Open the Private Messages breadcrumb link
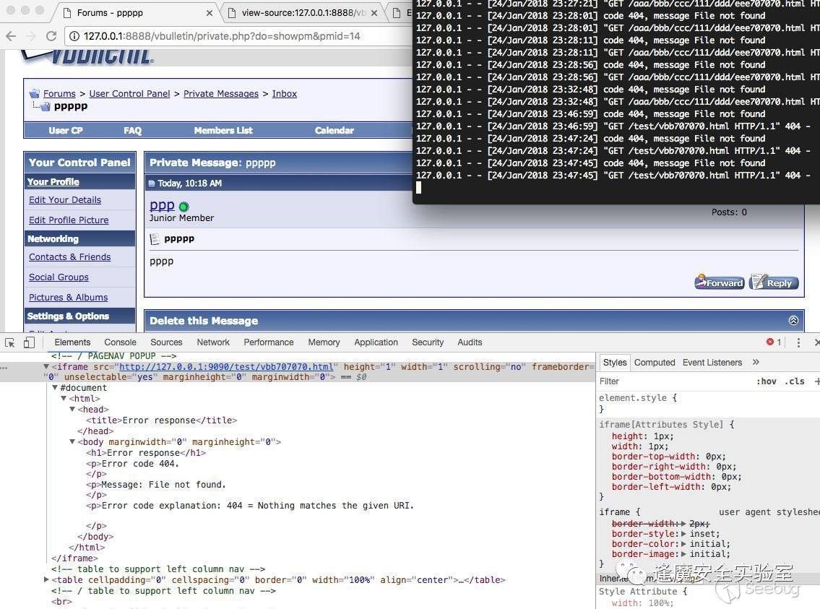Image resolution: width=820 pixels, height=609 pixels. 220,94
